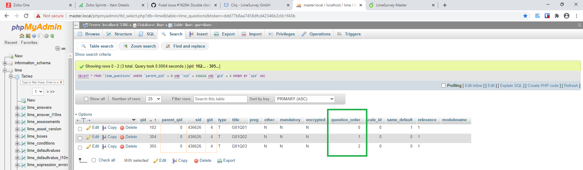Screen dimensions: 583x170
Task: Click the phpMyAdmin Home icon
Action: tap(22, 36)
